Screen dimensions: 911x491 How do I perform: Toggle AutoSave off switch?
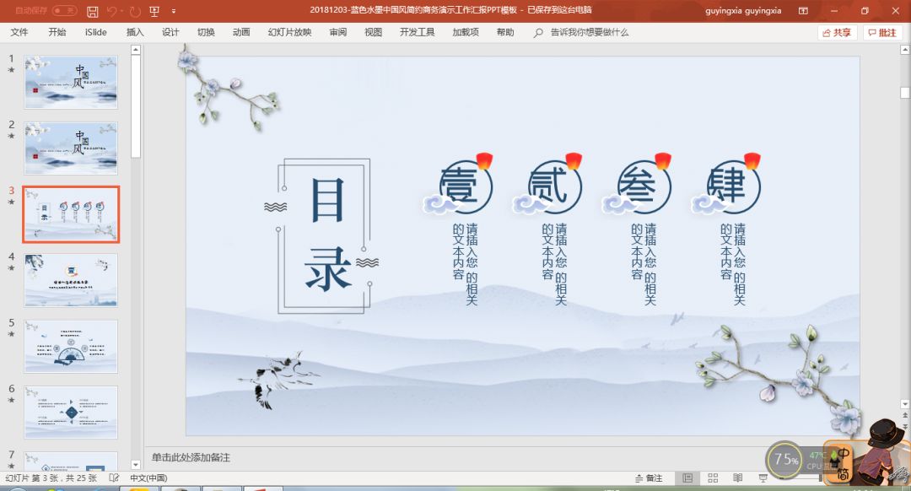(63, 11)
